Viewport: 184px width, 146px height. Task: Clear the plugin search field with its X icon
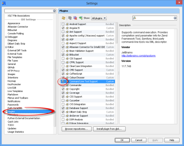[175, 18]
